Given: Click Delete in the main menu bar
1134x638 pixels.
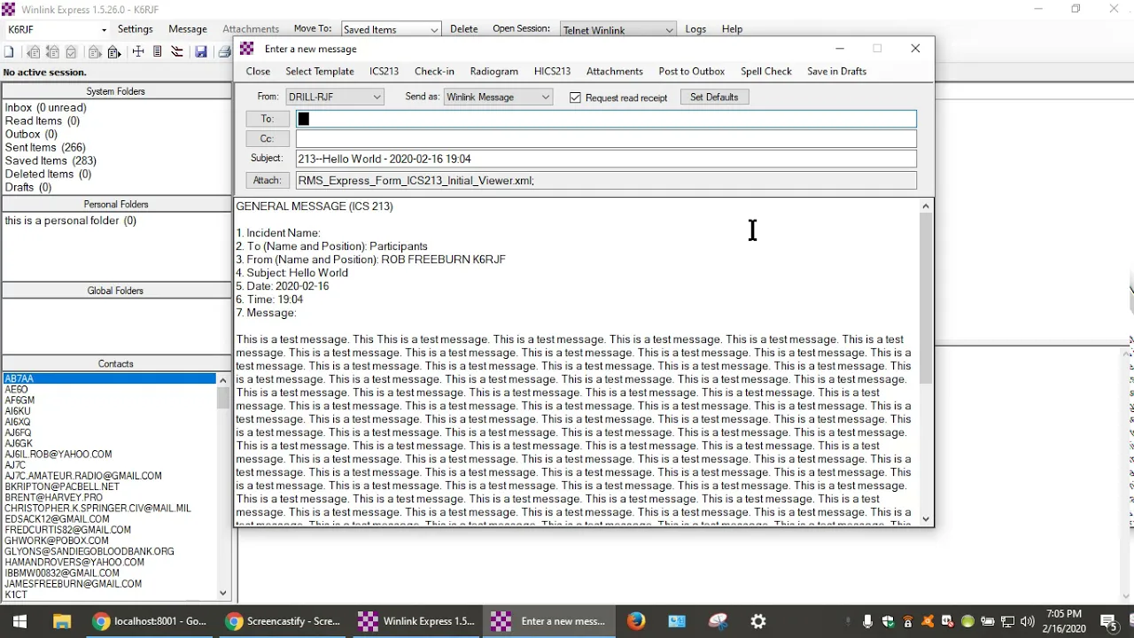Looking at the screenshot, I should coord(463,29).
